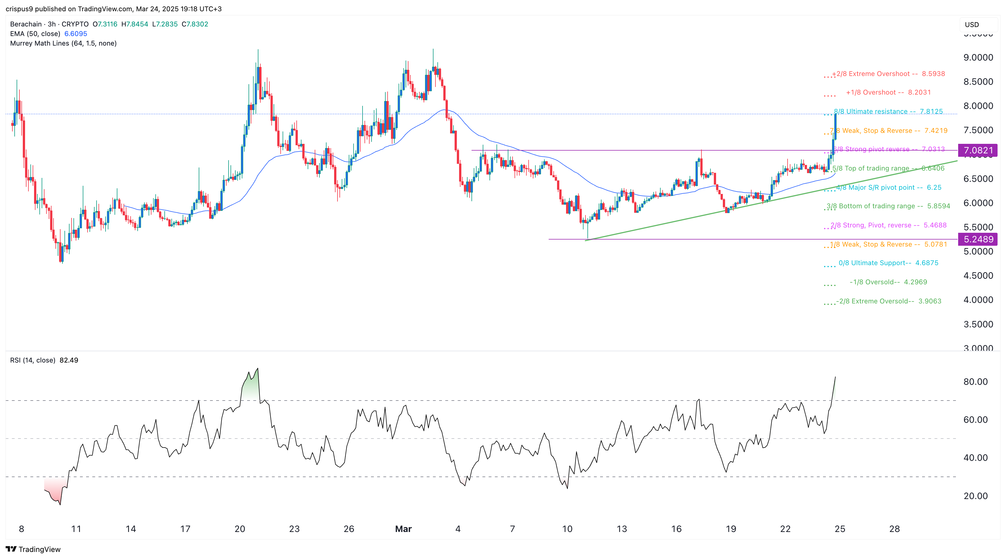Screen dimensions: 1006x559
Task: Click the 7.0821 purple price label
Action: (978, 150)
